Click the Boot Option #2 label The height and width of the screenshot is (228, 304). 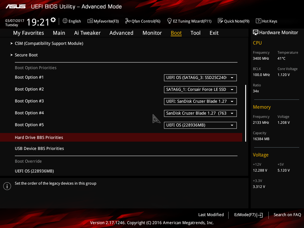coord(29,89)
